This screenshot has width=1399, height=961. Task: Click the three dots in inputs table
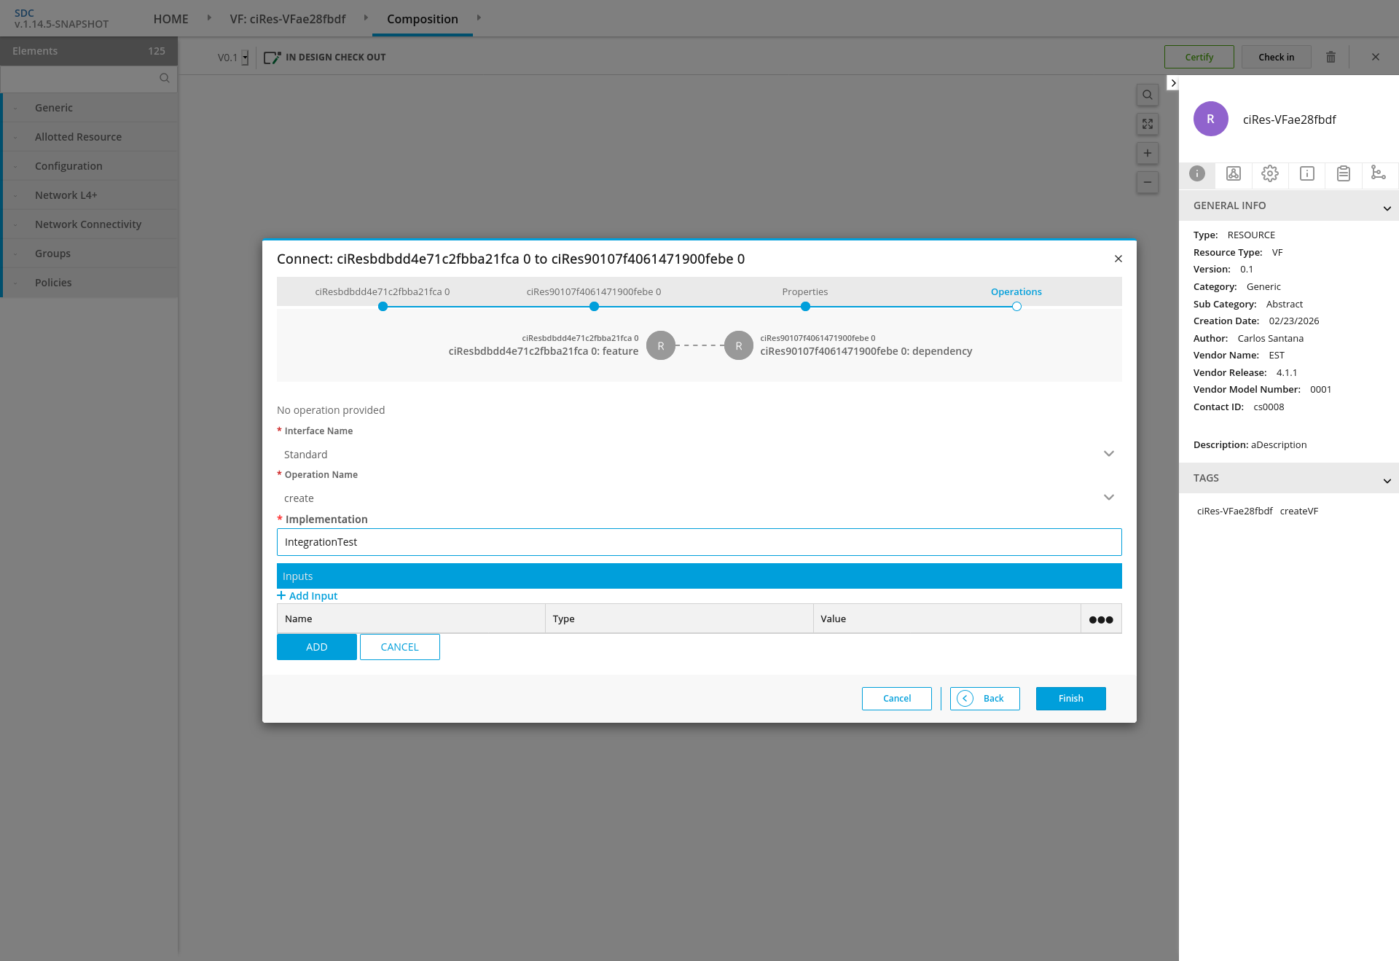1100,619
